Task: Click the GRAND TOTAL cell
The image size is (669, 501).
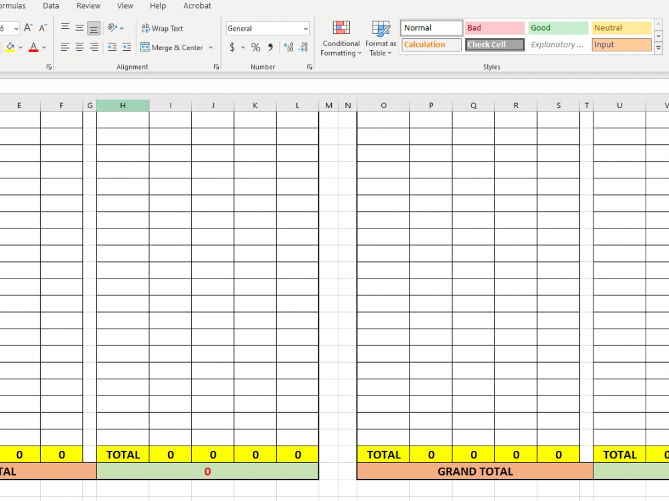Action: (x=475, y=472)
